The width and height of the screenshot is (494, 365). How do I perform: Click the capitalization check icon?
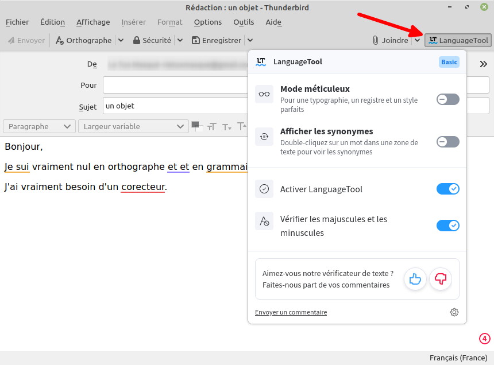pyautogui.click(x=264, y=221)
